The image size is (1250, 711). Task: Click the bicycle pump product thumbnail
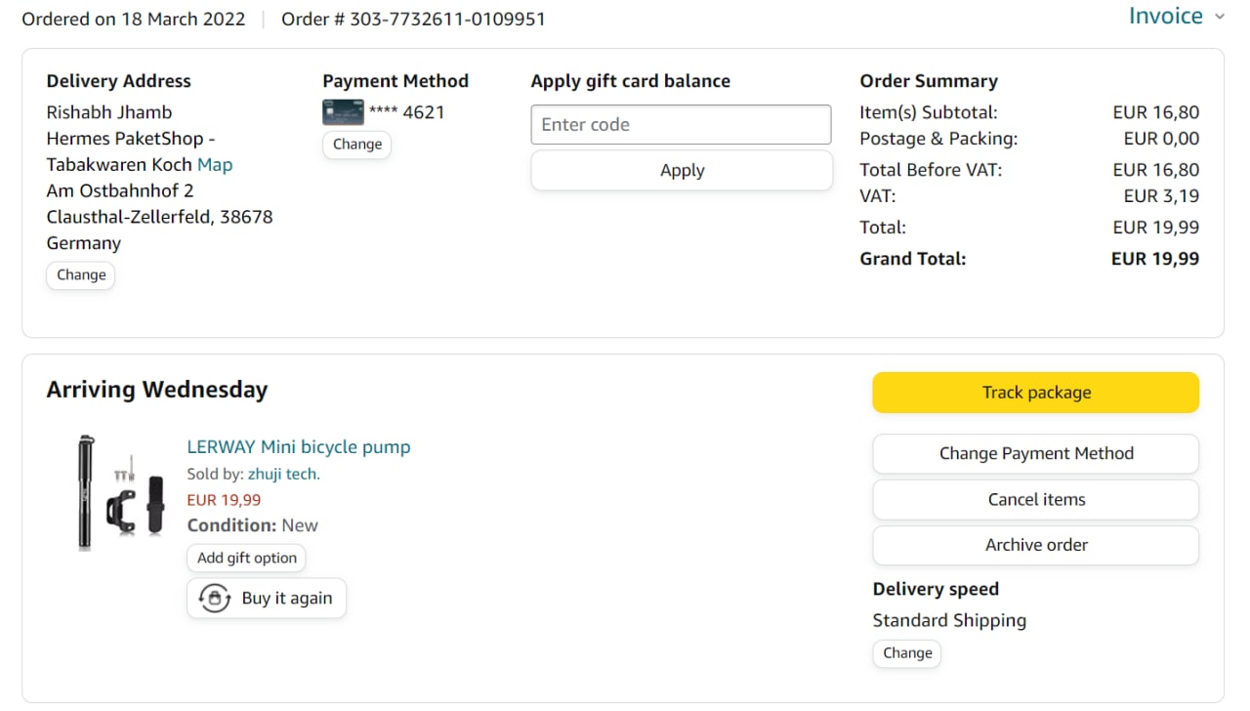120,491
